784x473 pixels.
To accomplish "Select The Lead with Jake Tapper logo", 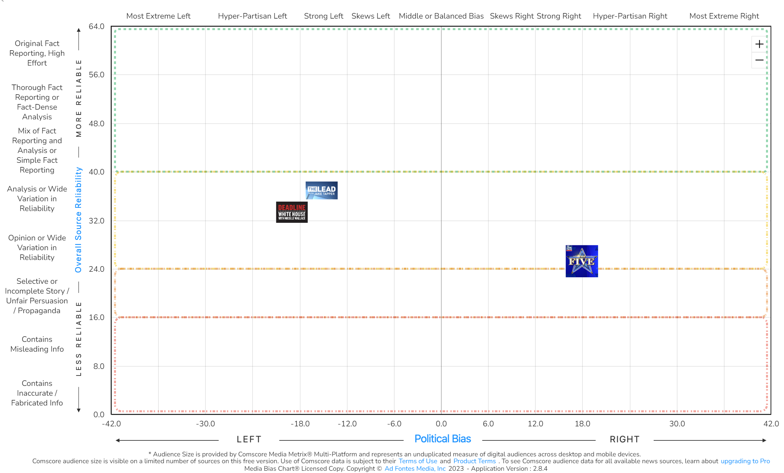I will (321, 191).
